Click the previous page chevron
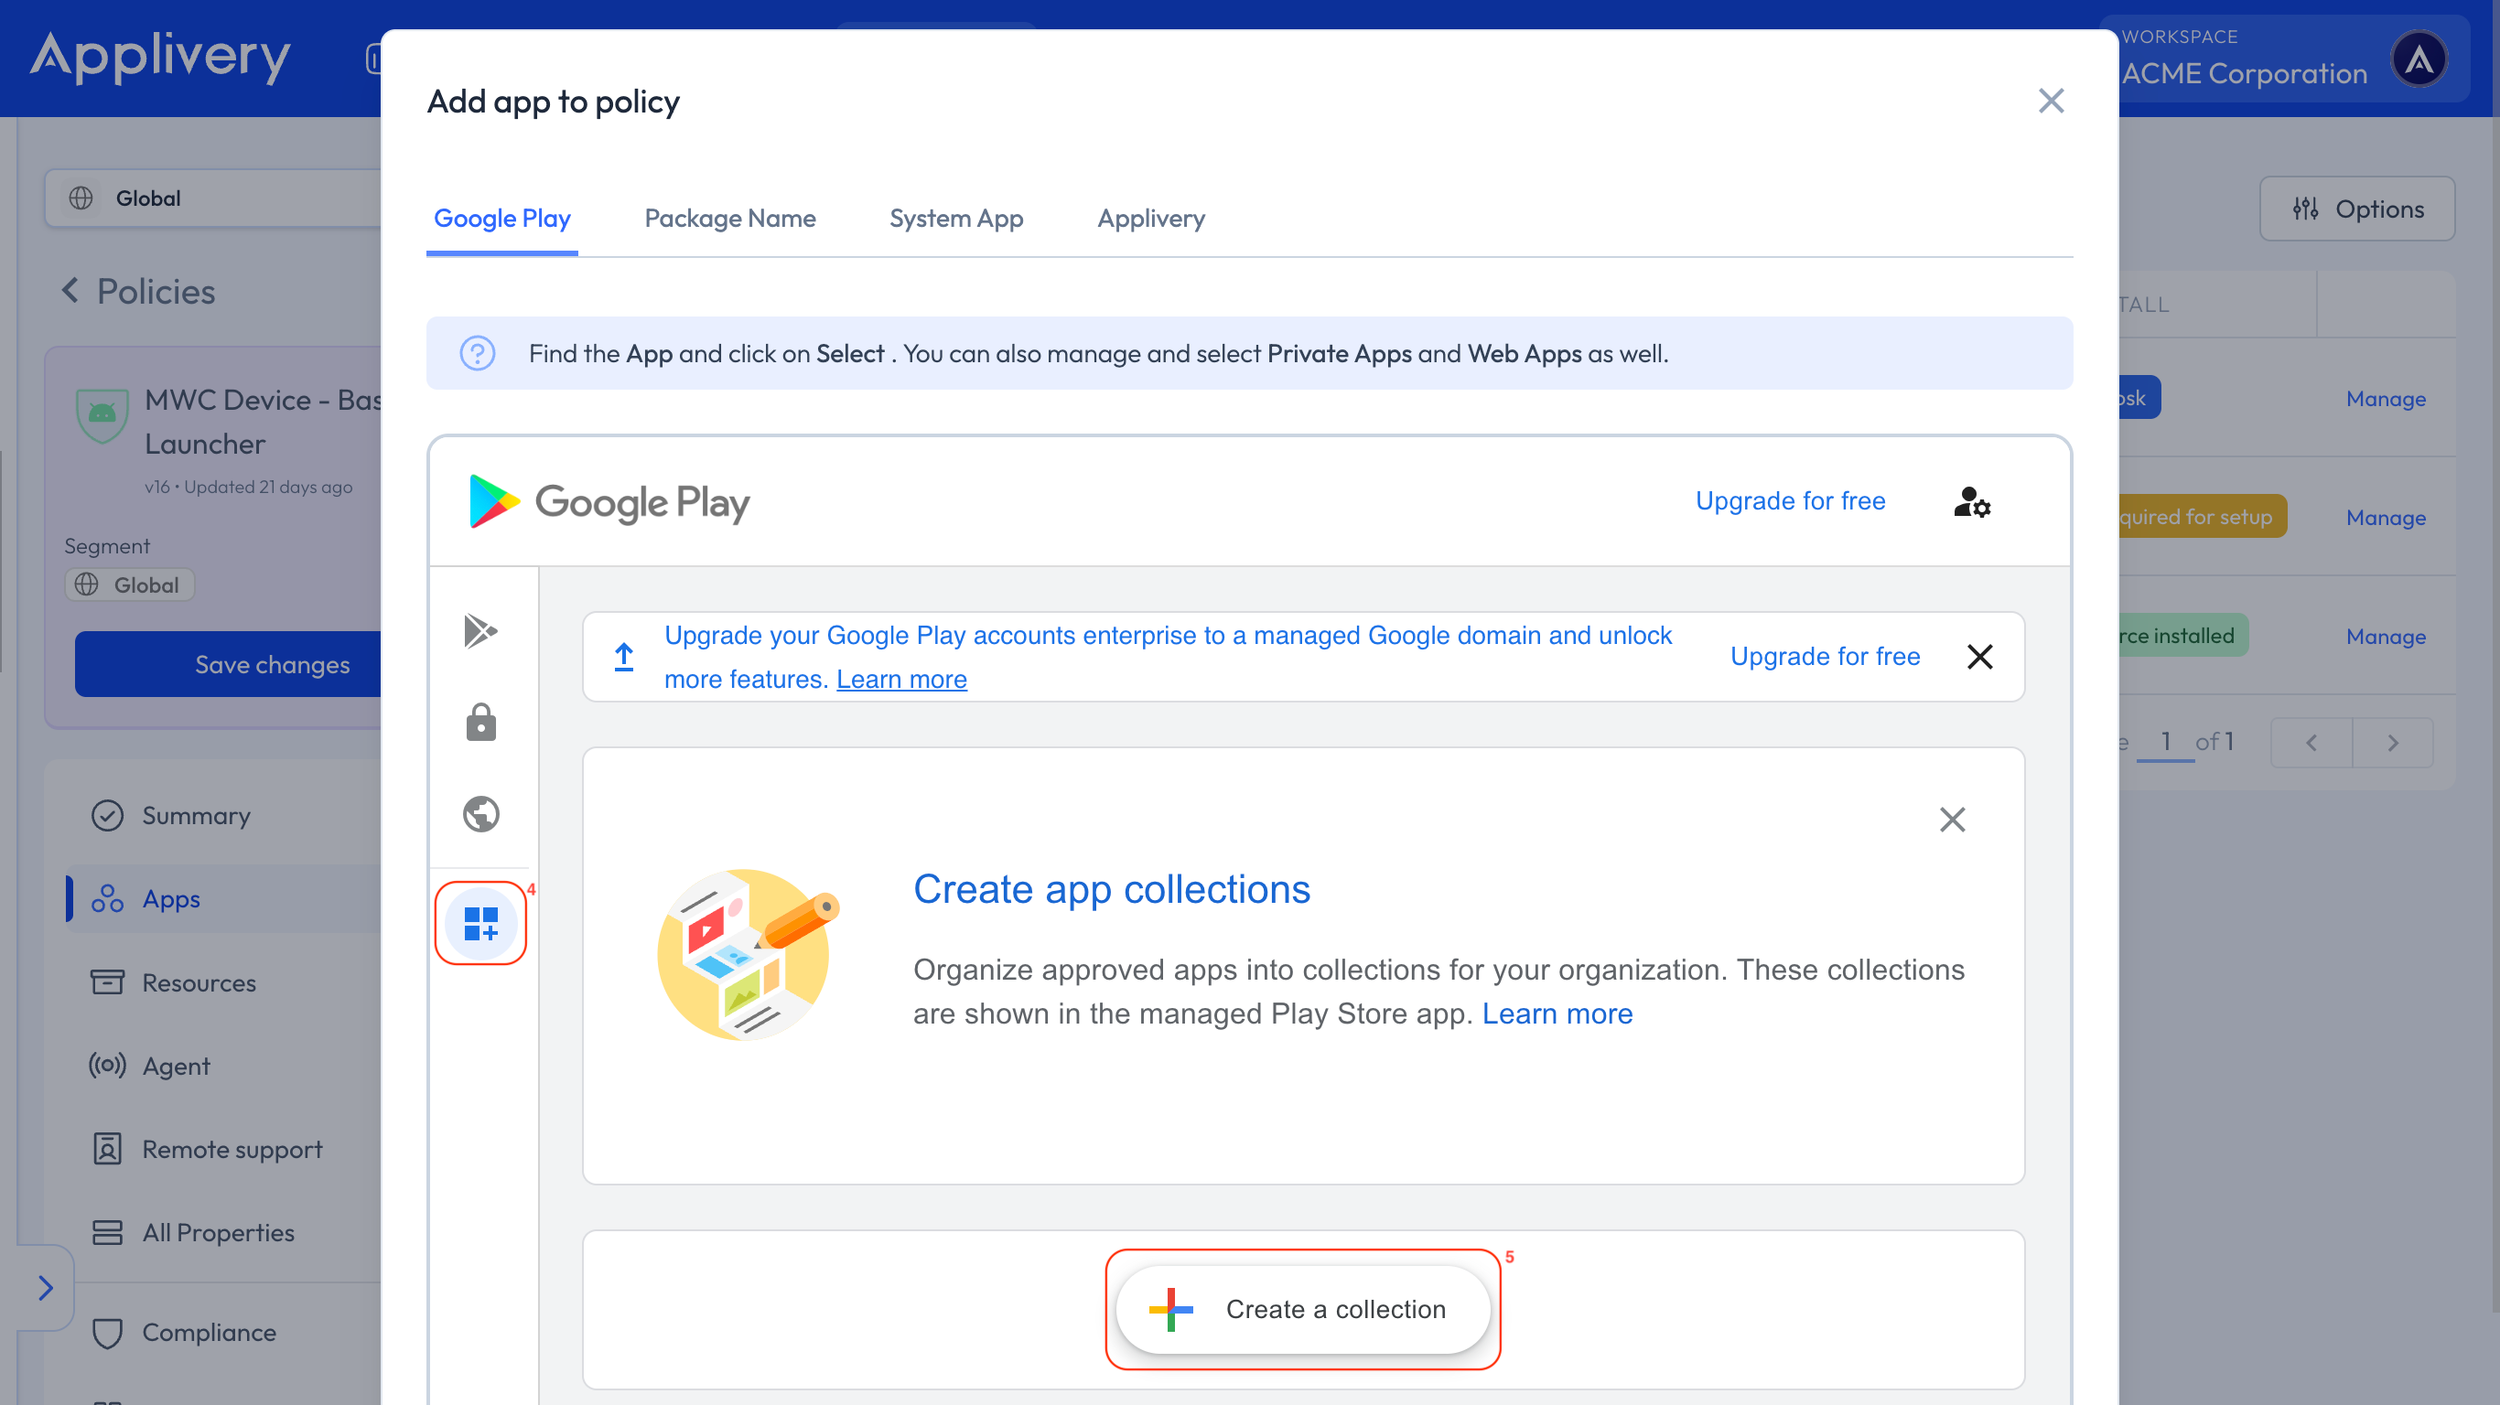This screenshot has height=1405, width=2500. pyautogui.click(x=2311, y=742)
